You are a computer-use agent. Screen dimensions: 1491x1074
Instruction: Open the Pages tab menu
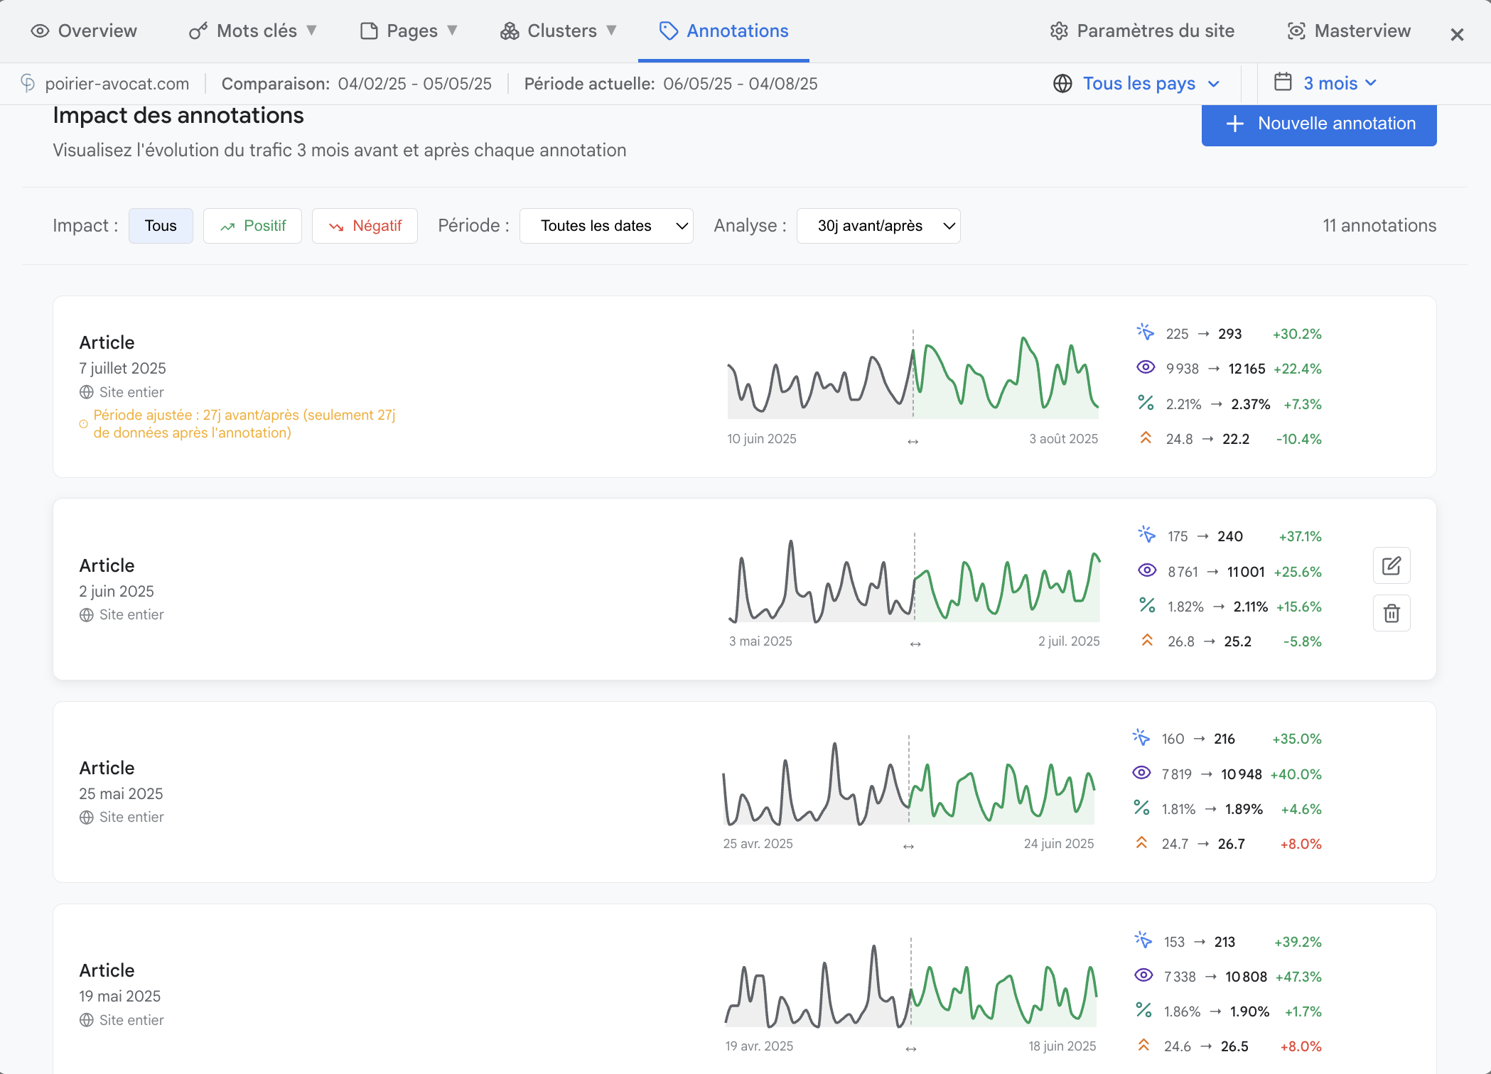coord(409,31)
